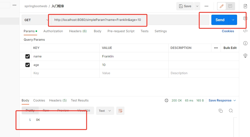Open the related requests lightbulb icon
Image resolution: width=250 pixels, height=137 pixels.
click(x=245, y=55)
